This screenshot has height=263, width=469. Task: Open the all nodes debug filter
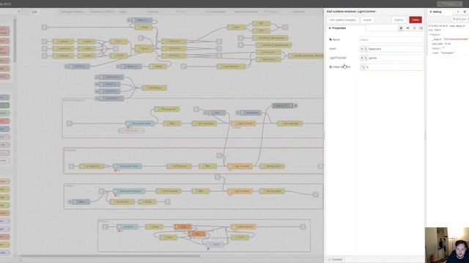[x=460, y=19]
